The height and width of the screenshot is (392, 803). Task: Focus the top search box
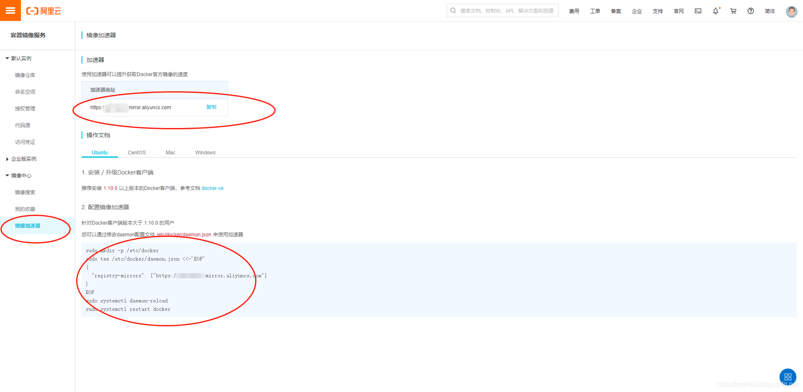[503, 10]
